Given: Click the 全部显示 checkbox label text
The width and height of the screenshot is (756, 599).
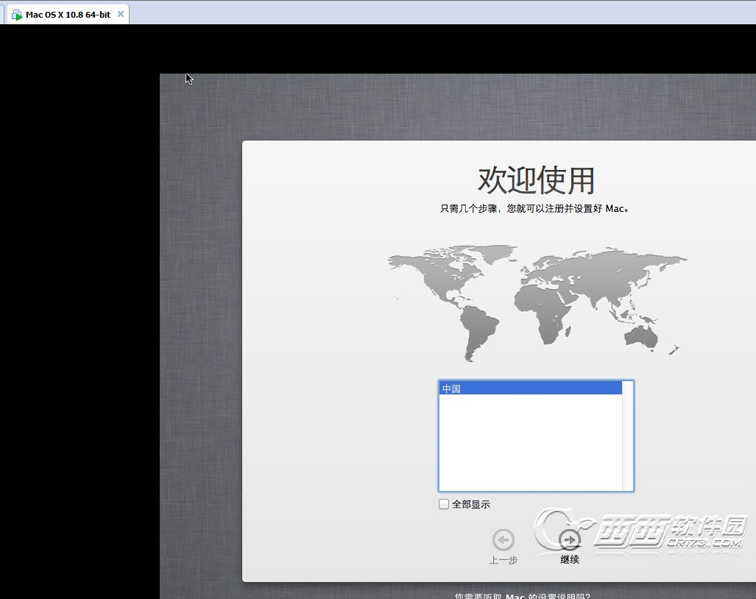Looking at the screenshot, I should click(471, 504).
